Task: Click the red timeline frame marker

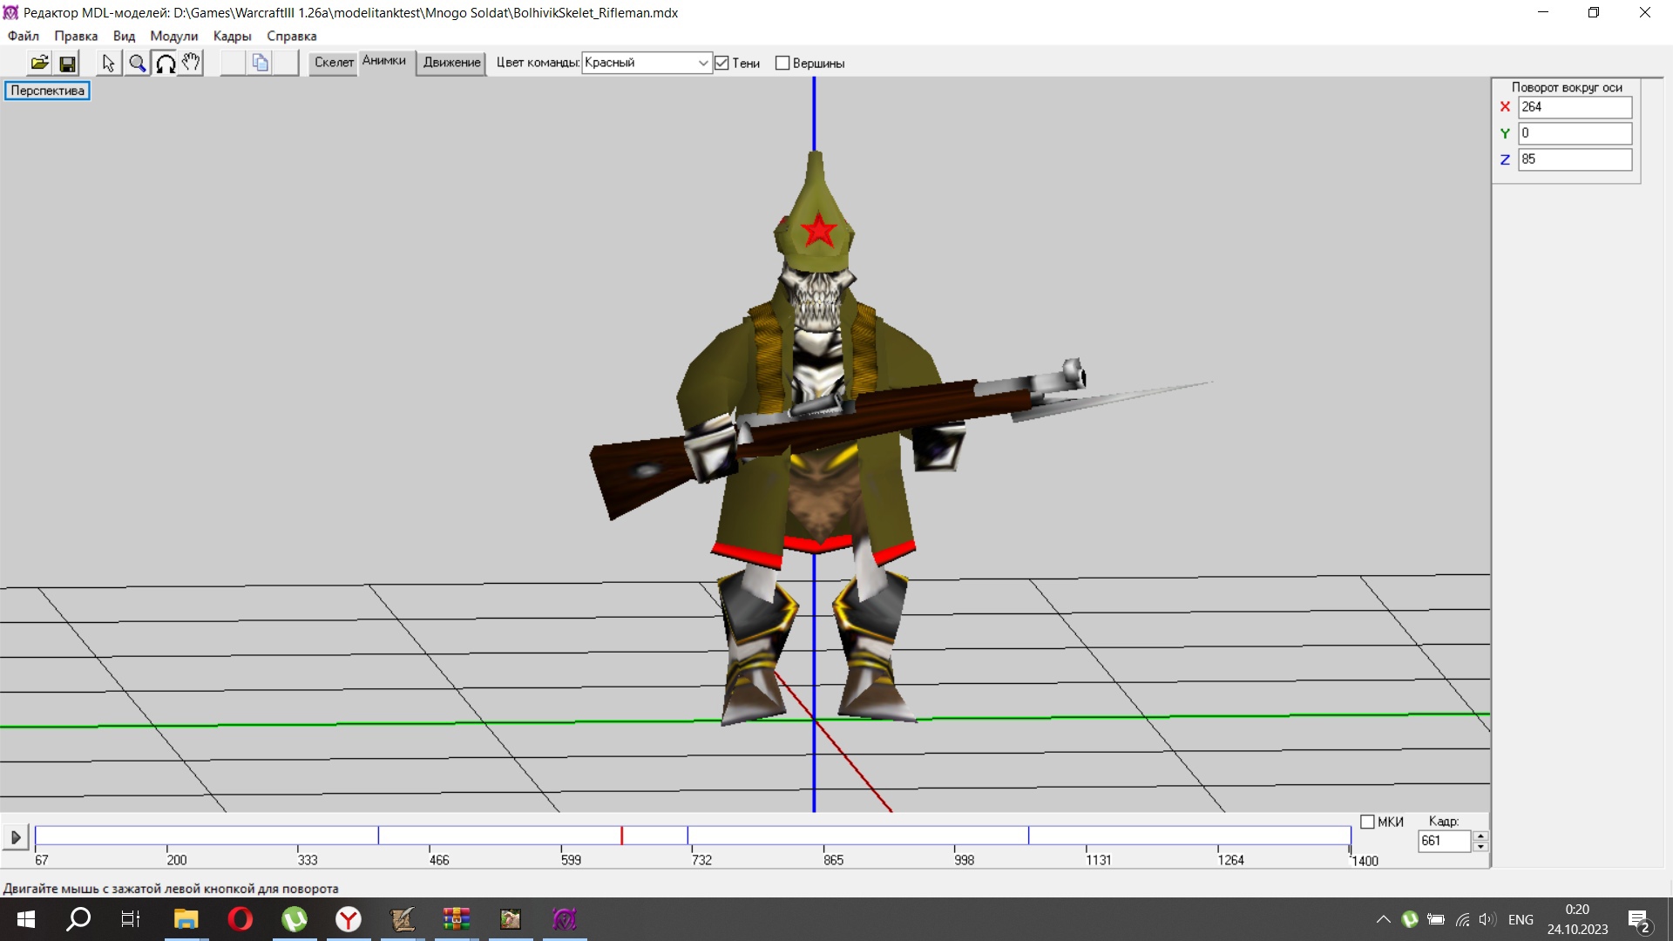Action: [621, 836]
